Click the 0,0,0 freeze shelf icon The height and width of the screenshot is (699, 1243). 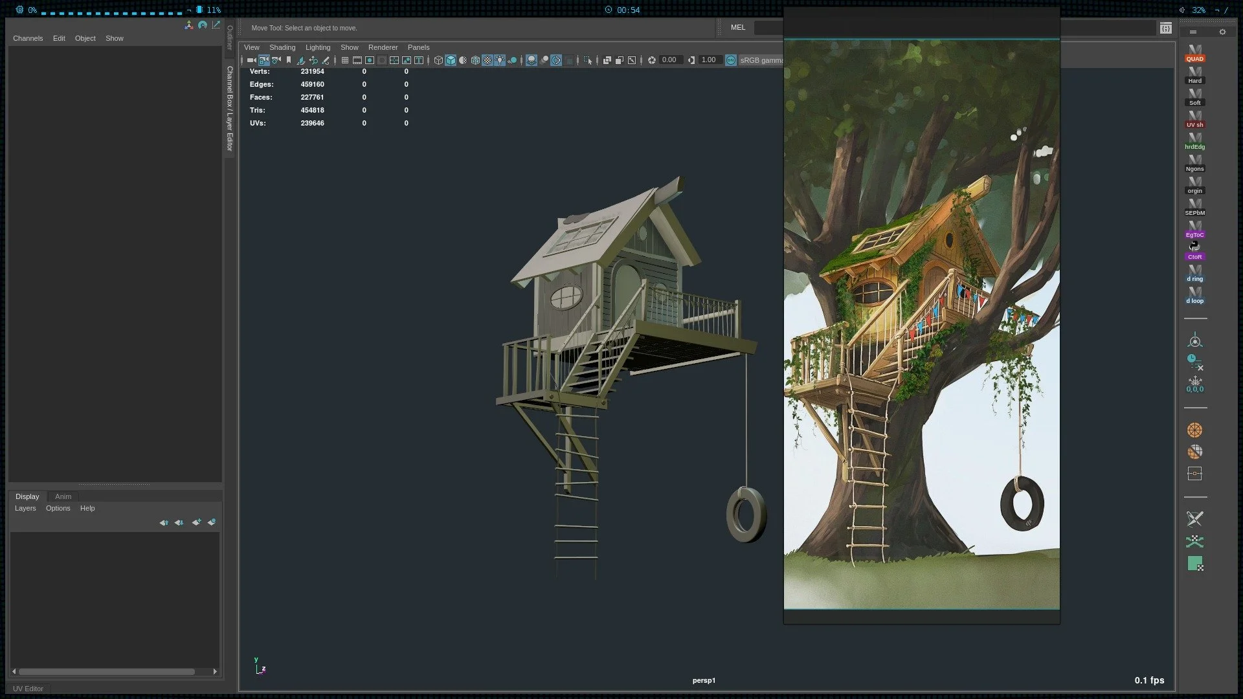(1194, 384)
